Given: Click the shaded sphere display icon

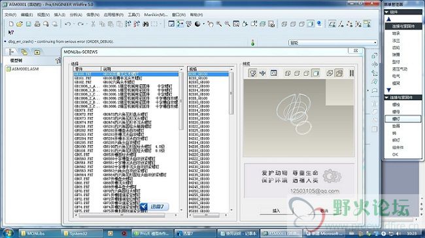Looking at the screenshot, I should coord(197,24).
